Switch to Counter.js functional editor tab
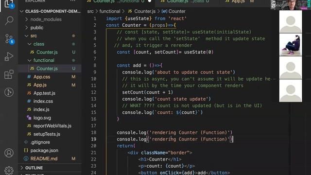This screenshot has width=311, height=175. click(x=119, y=1)
